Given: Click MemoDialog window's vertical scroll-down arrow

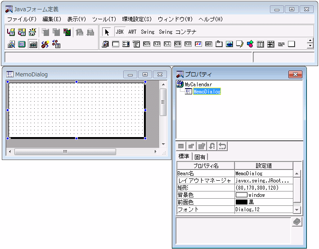Looking at the screenshot, I should (x=163, y=144).
